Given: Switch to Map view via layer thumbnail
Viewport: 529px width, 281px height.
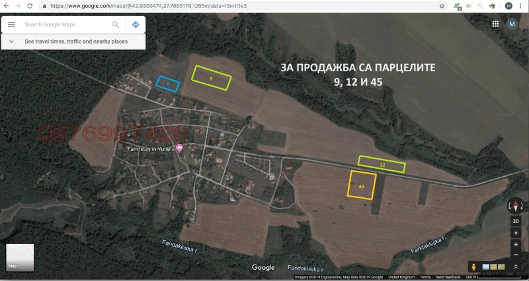Looking at the screenshot, I should point(20,258).
